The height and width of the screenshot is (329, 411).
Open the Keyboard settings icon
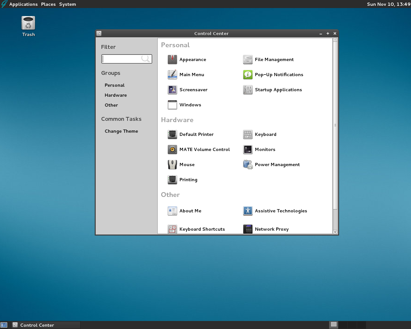tap(248, 134)
